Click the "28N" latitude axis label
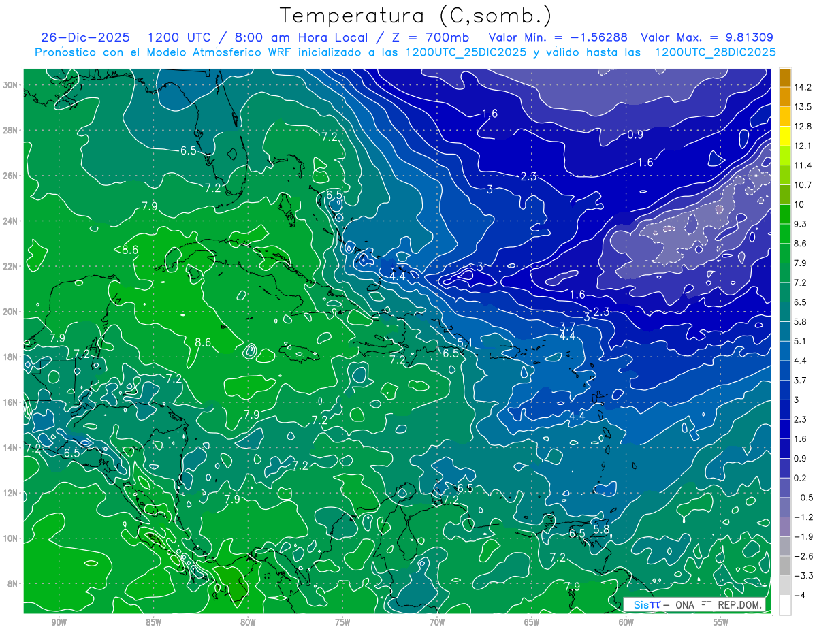 [x=10, y=130]
